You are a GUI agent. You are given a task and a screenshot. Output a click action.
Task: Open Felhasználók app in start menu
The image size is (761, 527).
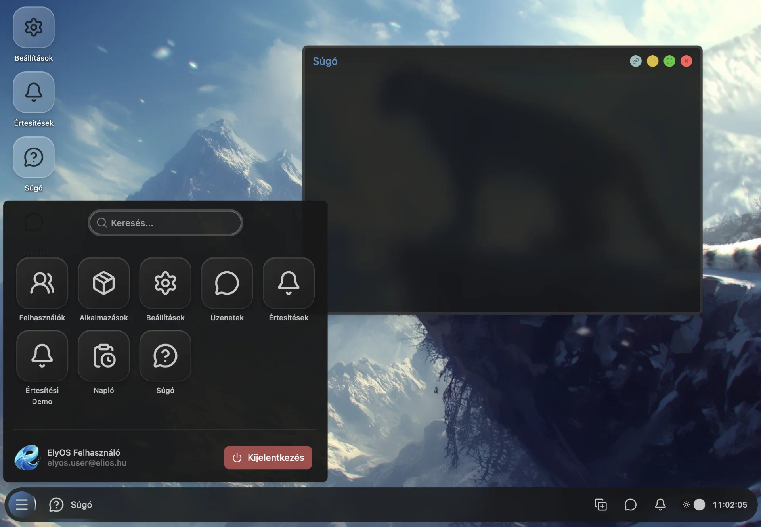coord(42,283)
